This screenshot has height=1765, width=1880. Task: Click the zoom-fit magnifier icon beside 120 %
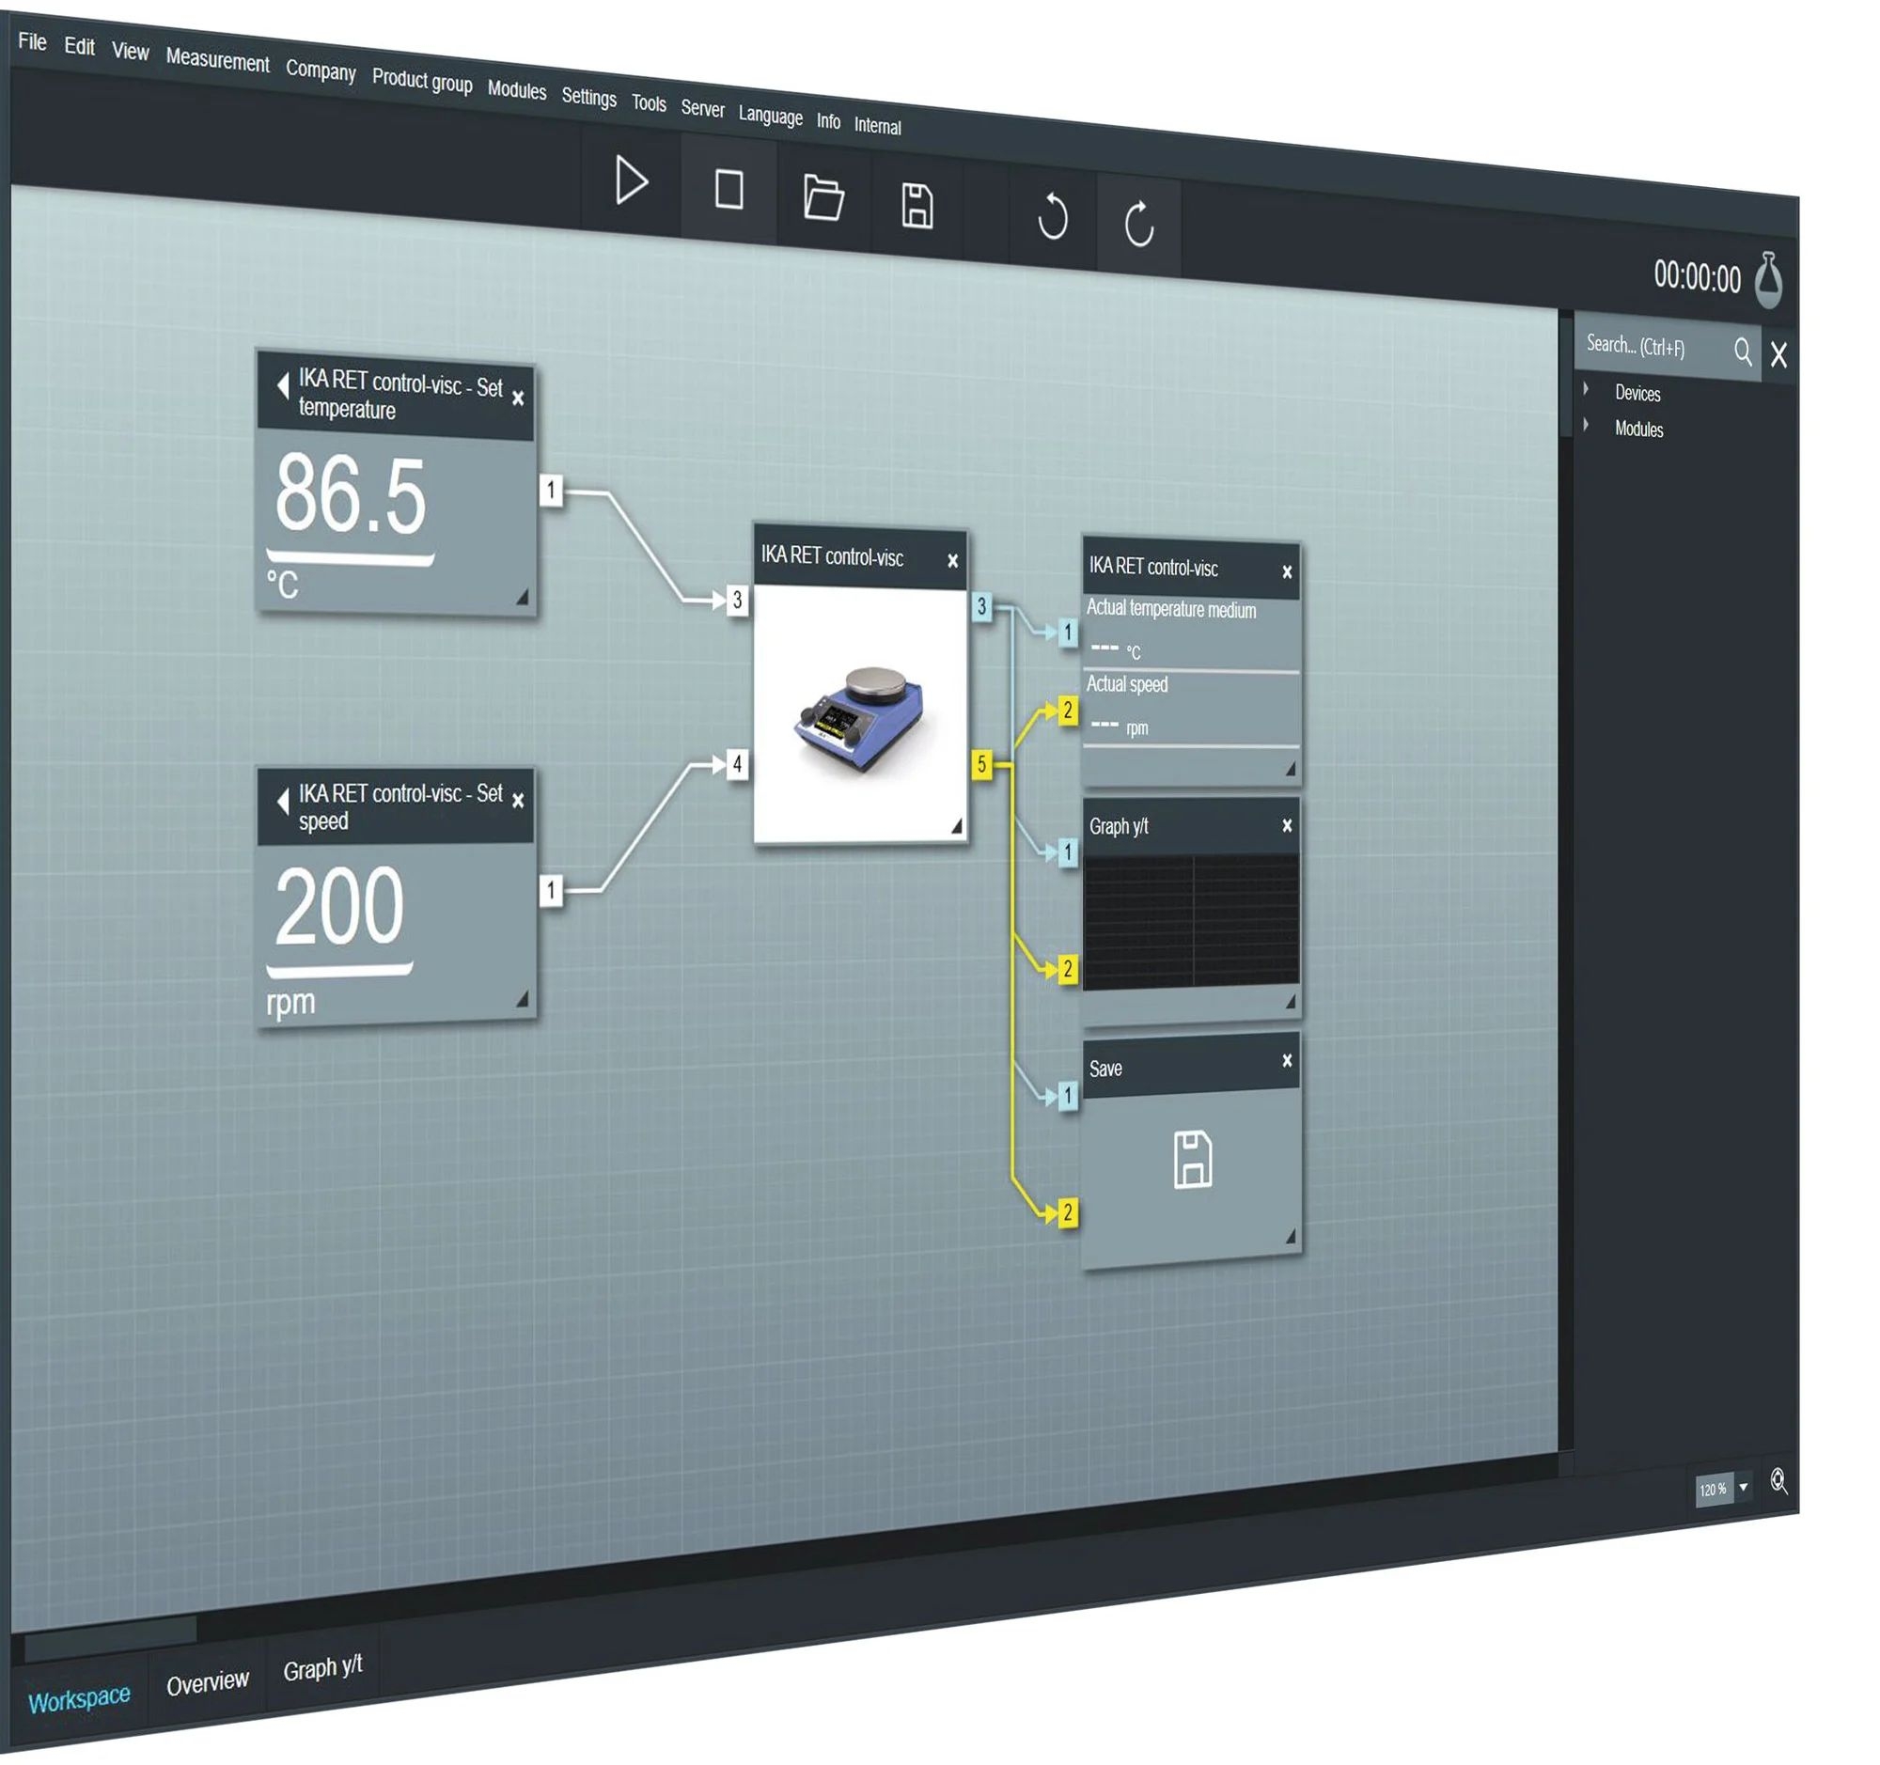(1778, 1480)
